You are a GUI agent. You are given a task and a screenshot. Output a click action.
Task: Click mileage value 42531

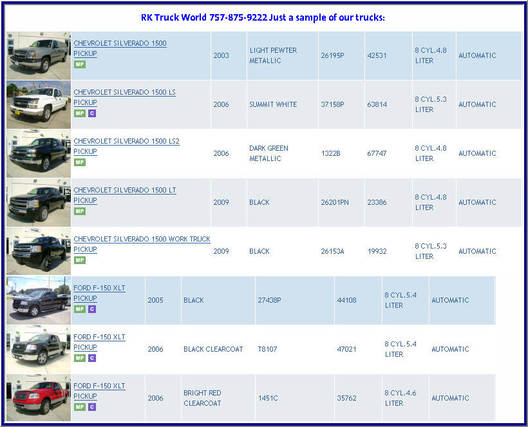click(x=377, y=55)
